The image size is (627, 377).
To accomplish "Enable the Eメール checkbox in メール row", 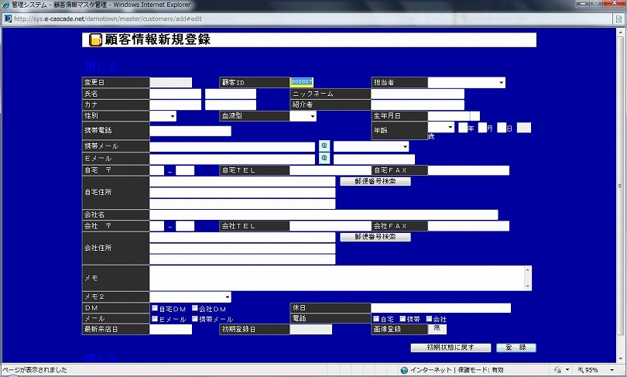I will tap(155, 319).
